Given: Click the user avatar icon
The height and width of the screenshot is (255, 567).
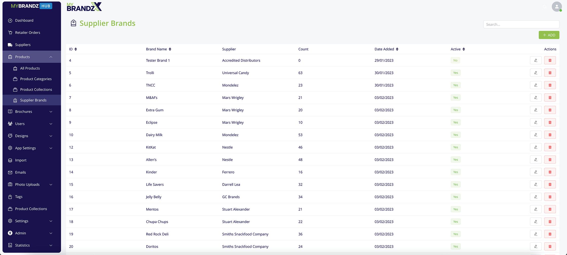Looking at the screenshot, I should coord(557,7).
